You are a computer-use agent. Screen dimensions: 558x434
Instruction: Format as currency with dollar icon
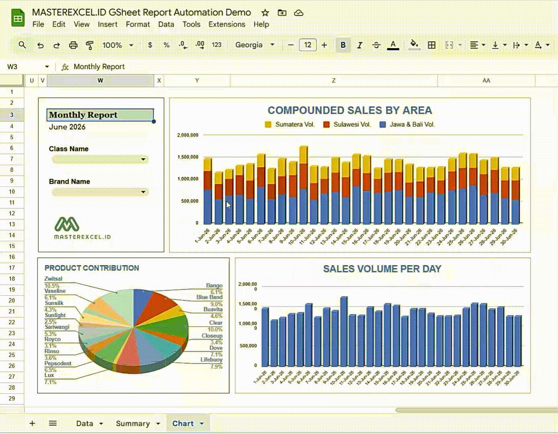click(x=150, y=45)
